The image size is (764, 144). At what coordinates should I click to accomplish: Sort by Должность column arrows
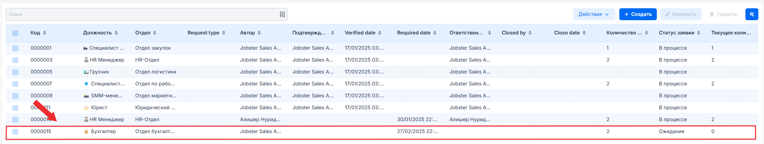point(116,33)
